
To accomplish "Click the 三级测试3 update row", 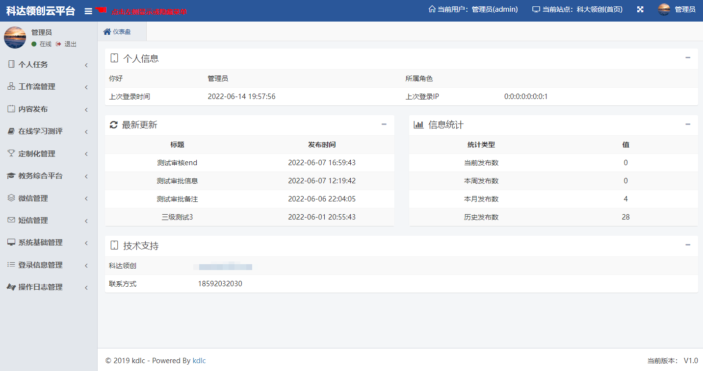I will coord(250,217).
